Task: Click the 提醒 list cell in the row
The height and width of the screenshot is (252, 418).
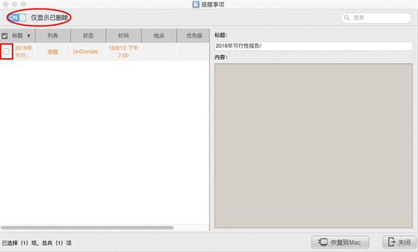Action: pyautogui.click(x=53, y=52)
